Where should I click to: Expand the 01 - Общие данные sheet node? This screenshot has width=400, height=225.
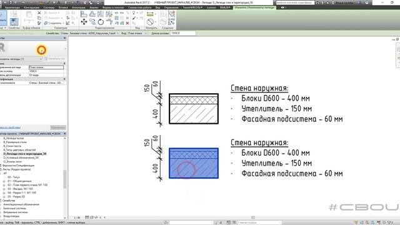4,181
